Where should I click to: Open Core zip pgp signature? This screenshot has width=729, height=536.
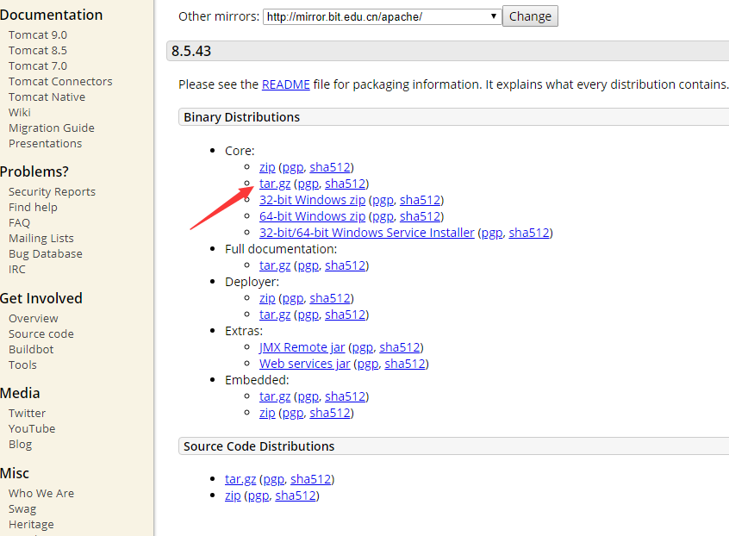point(293,167)
